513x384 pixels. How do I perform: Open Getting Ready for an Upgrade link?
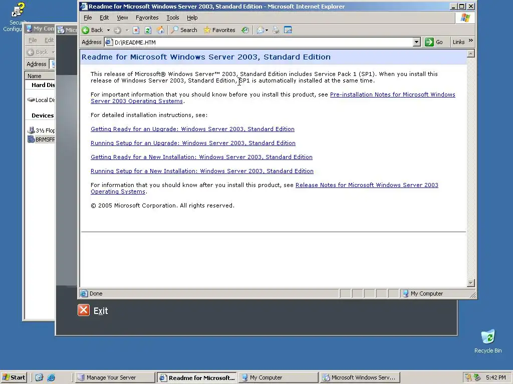click(192, 129)
